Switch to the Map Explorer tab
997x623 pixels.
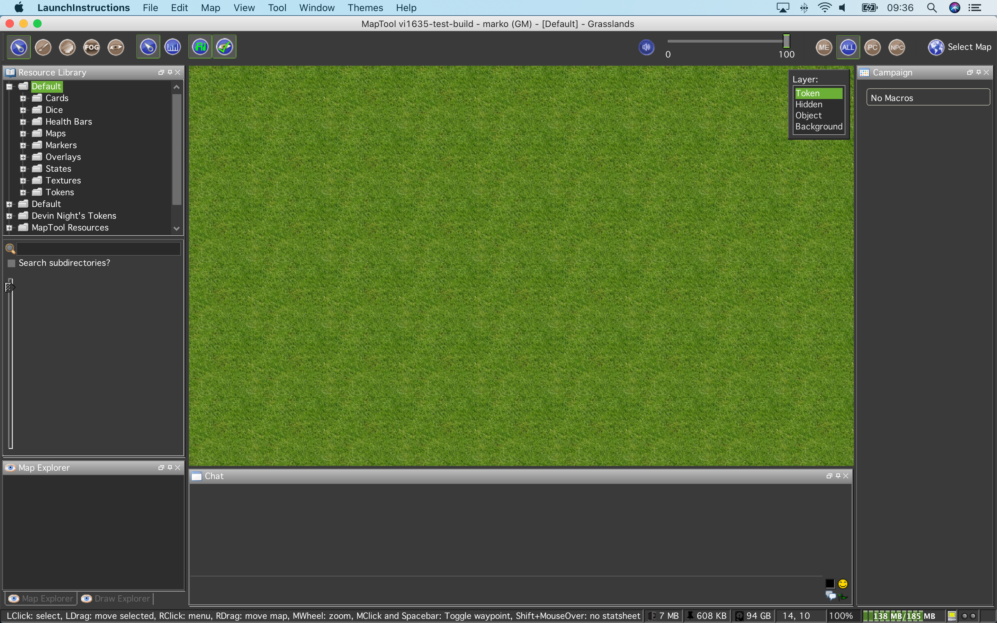click(41, 598)
